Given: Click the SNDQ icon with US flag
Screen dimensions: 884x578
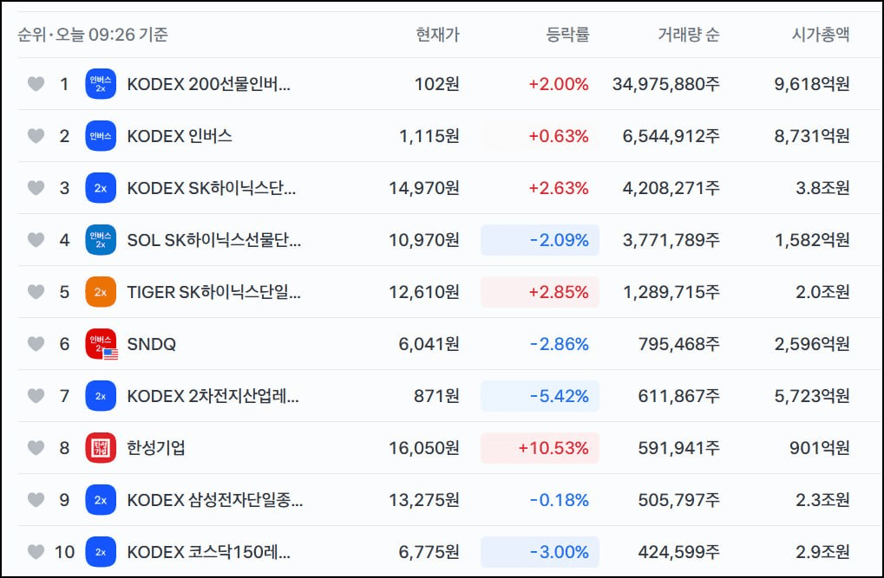Looking at the screenshot, I should pyautogui.click(x=101, y=344).
